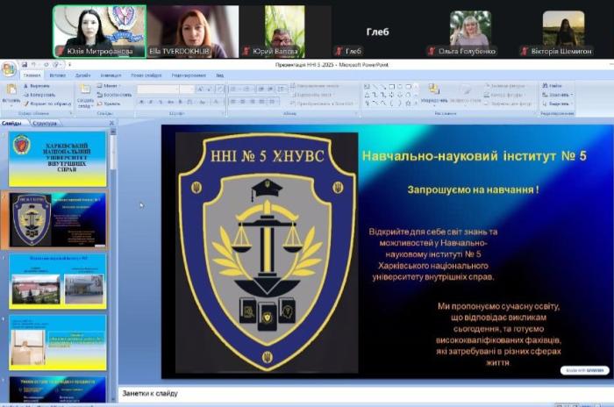Viewport: 614px width, 407px height.
Task: Click Восстановить reset slide command
Action: pyautogui.click(x=114, y=95)
